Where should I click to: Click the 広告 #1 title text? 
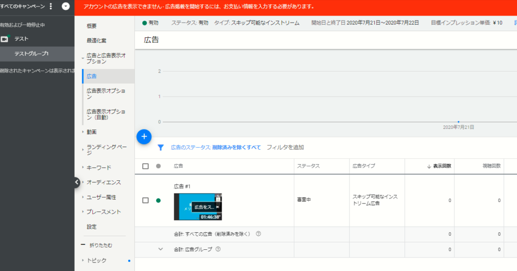point(182,186)
